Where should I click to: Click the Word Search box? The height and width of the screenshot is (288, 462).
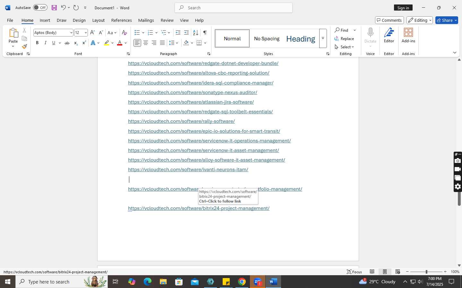click(234, 8)
